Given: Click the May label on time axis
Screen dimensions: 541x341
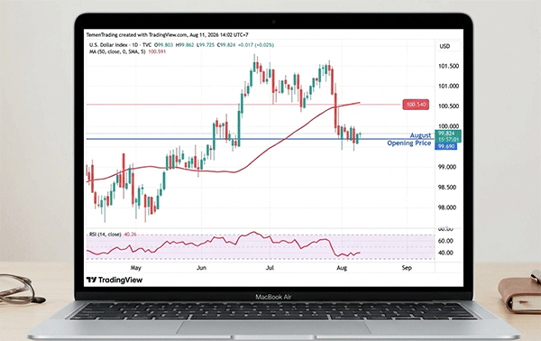Looking at the screenshot, I should coord(136,268).
